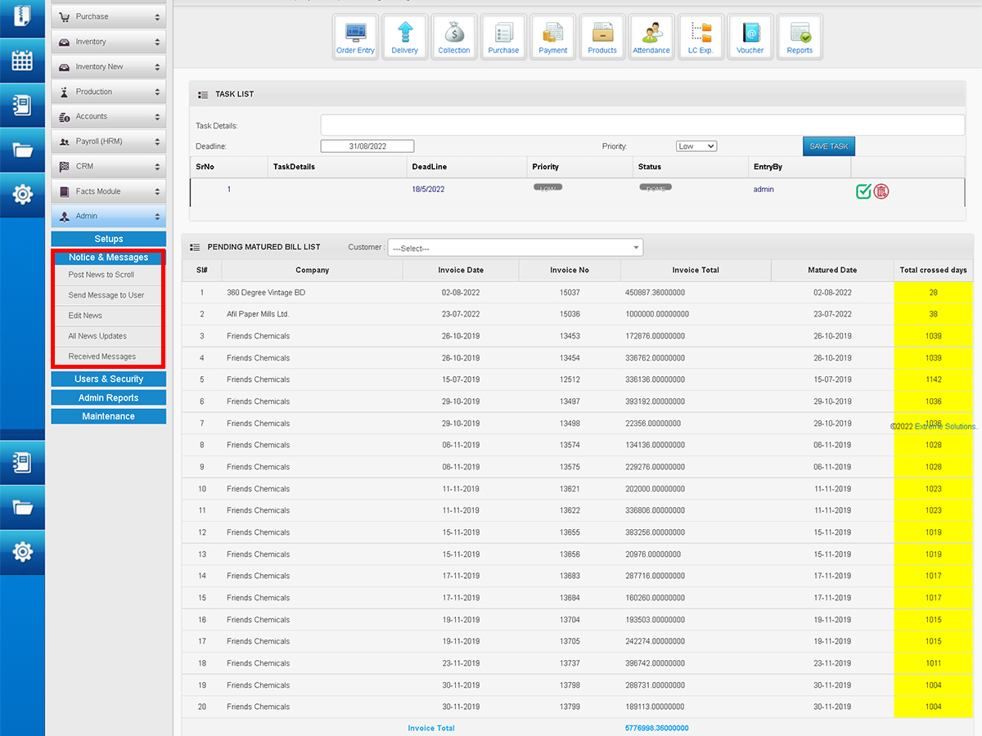Click the Deadline date field
982x736 pixels.
tap(367, 146)
